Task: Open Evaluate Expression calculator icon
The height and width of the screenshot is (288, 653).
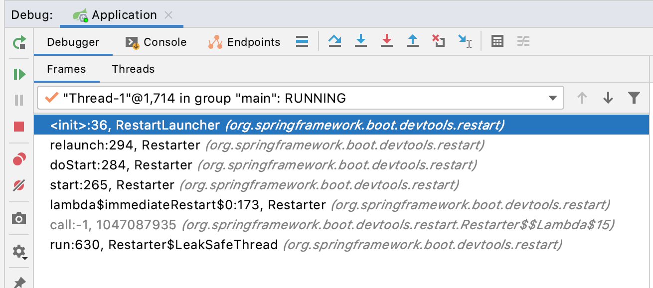Action: 497,41
